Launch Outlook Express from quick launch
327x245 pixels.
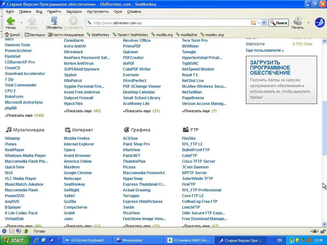[44, 240]
